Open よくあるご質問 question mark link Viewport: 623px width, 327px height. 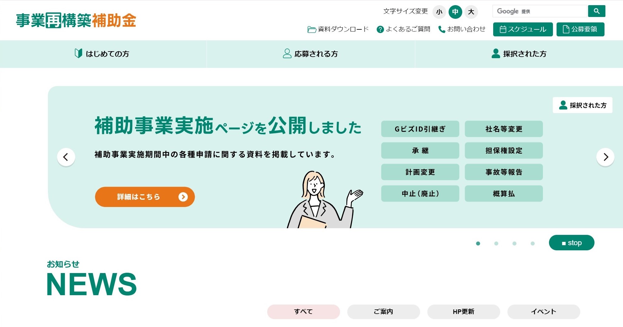[403, 29]
